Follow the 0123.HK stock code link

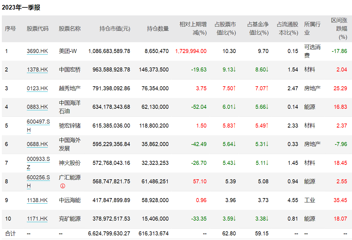point(37,88)
